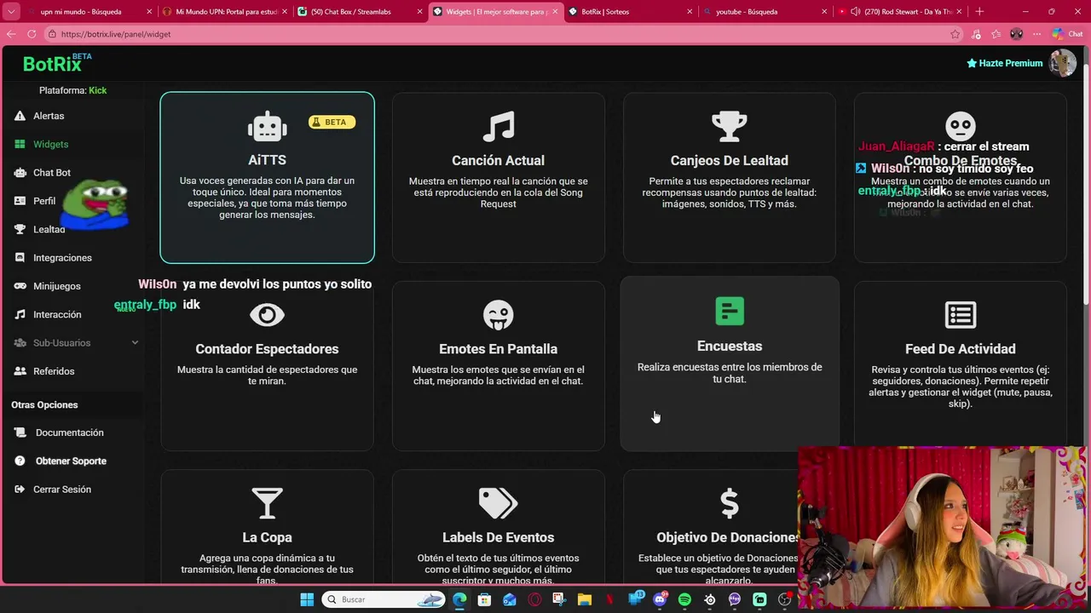
Task: Click the Alertas bell icon in sidebar
Action: click(20, 116)
